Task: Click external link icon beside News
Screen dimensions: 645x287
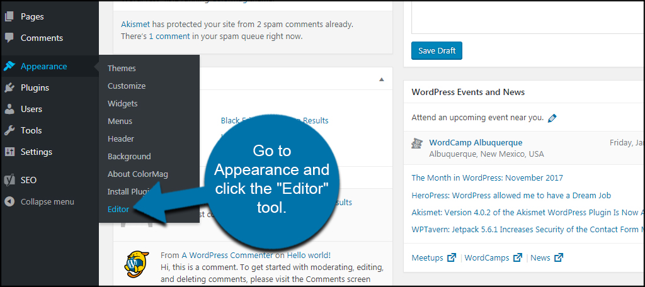Action: click(x=559, y=258)
